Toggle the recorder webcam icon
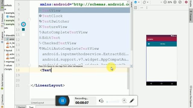 click(124, 101)
